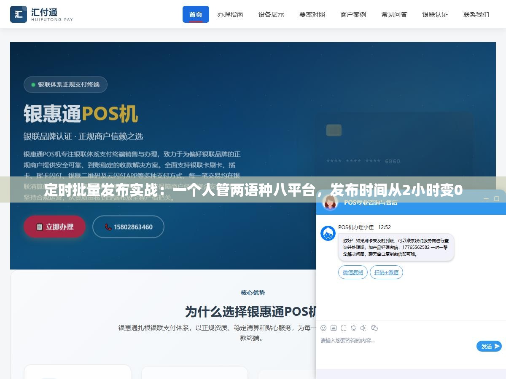Navigate to 常见问答

click(x=394, y=14)
